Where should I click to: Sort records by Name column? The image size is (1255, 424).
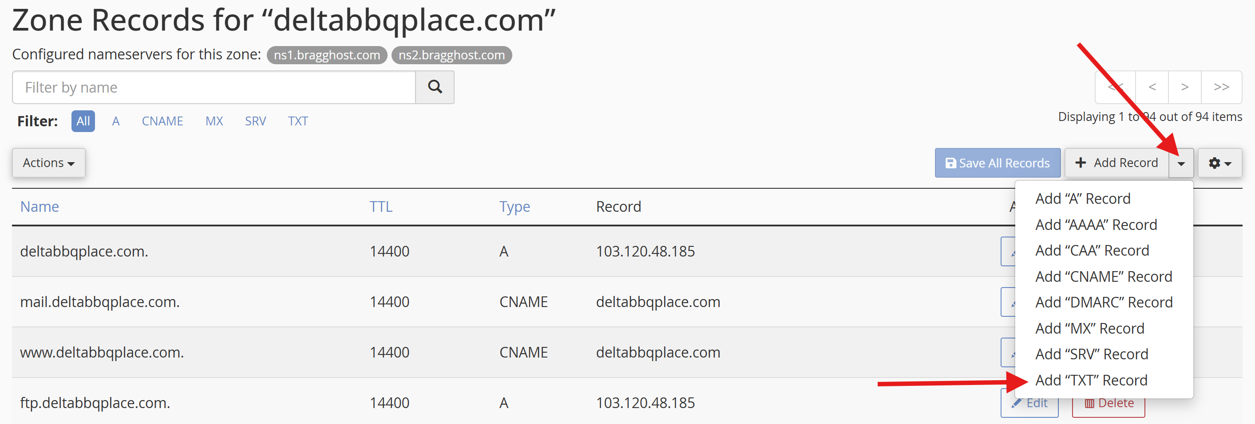[x=40, y=206]
